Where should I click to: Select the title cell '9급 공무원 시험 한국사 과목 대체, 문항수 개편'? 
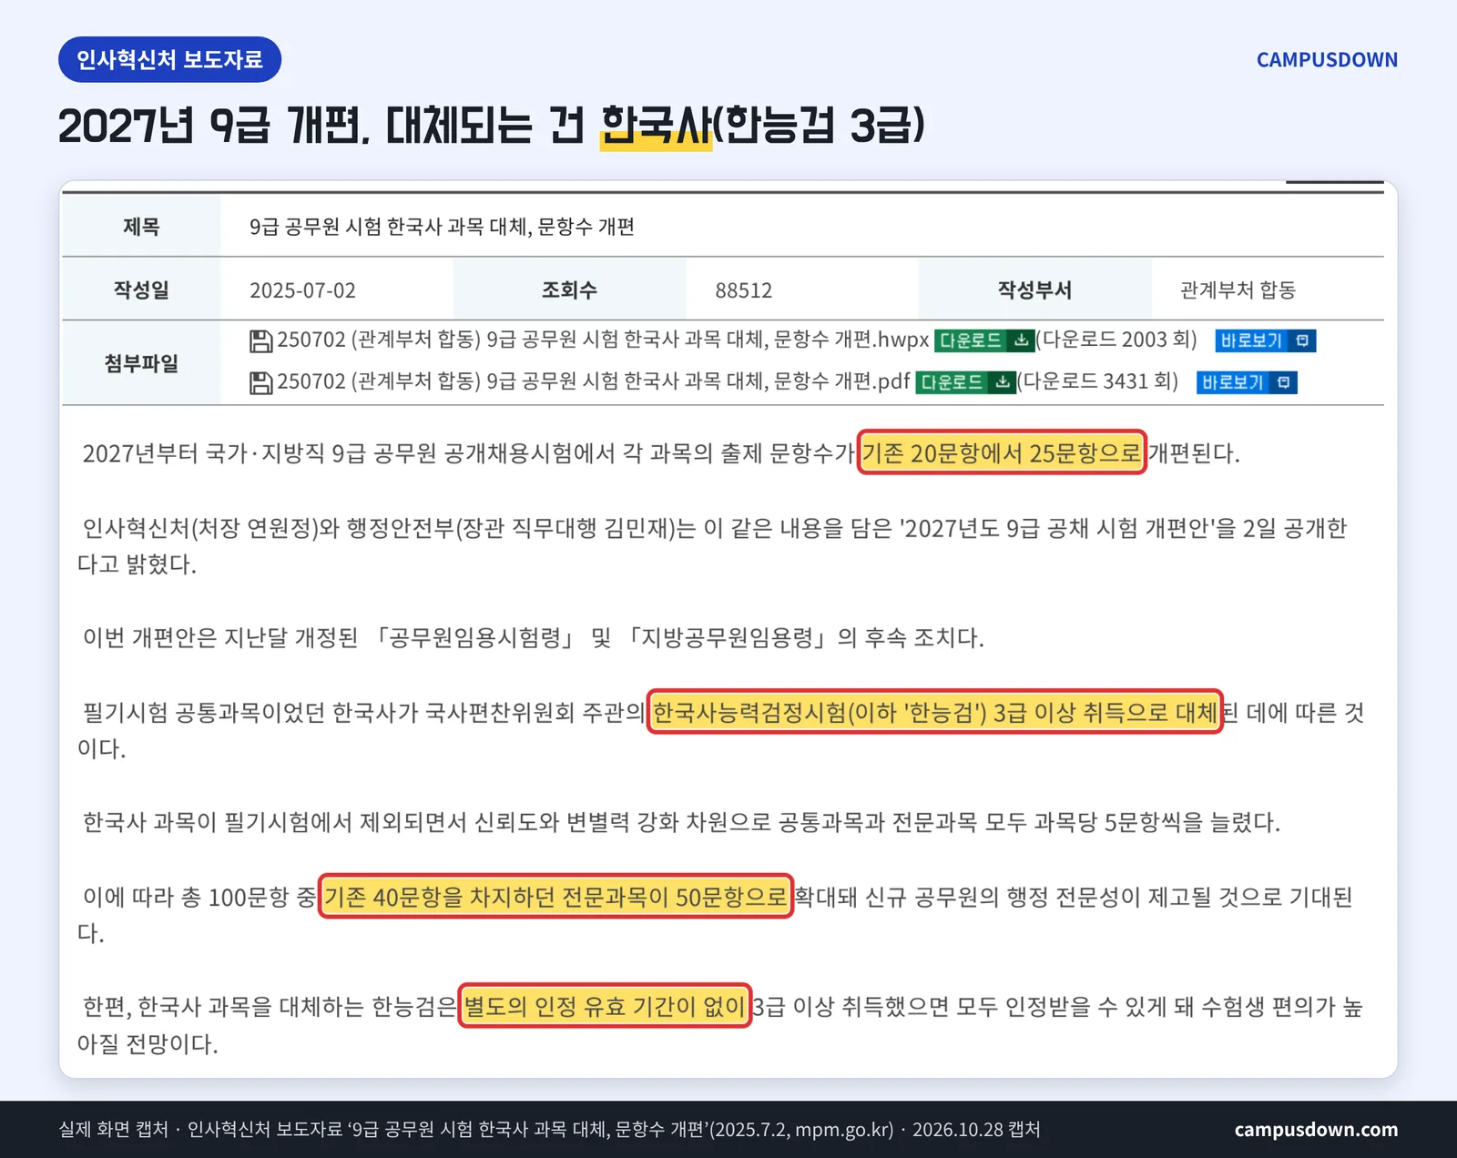[x=443, y=227]
